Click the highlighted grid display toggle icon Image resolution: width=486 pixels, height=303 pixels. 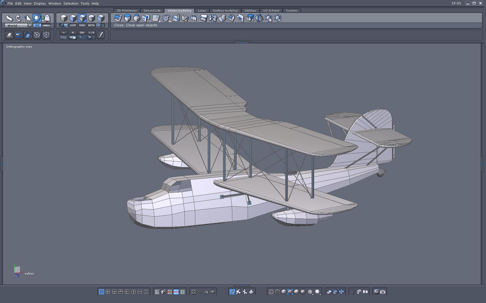[x=176, y=292]
